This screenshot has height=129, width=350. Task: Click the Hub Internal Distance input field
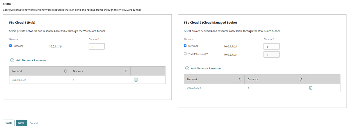pyautogui.click(x=97, y=47)
